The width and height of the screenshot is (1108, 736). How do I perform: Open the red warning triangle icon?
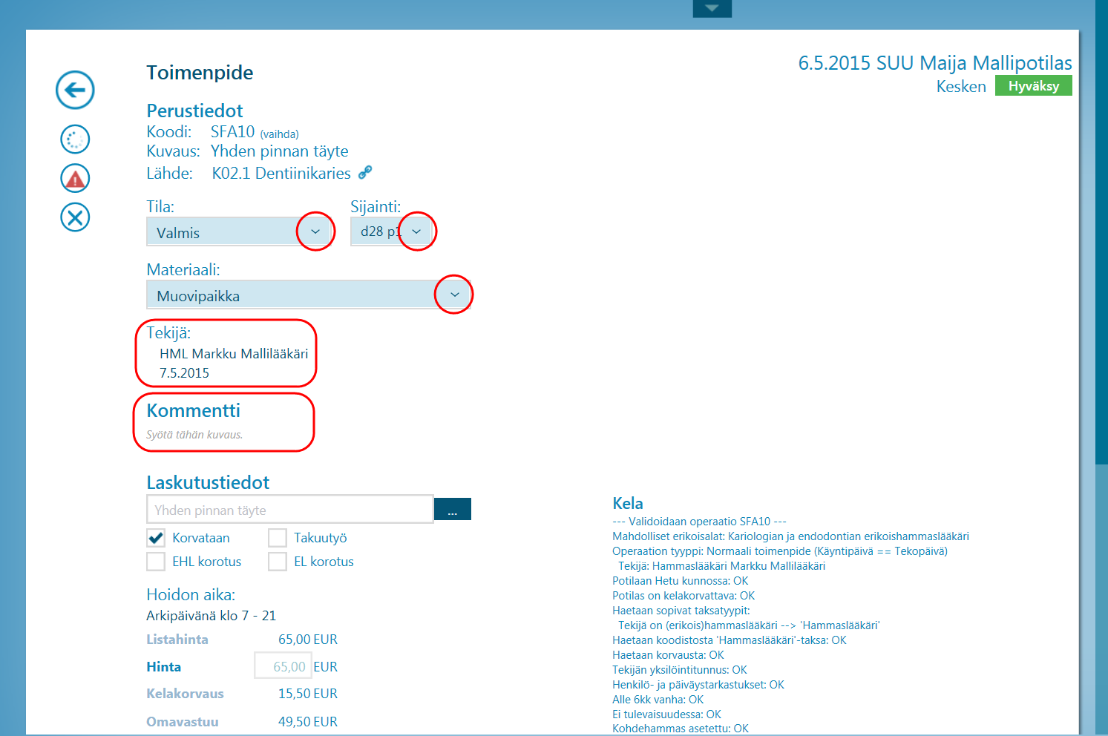coord(75,178)
